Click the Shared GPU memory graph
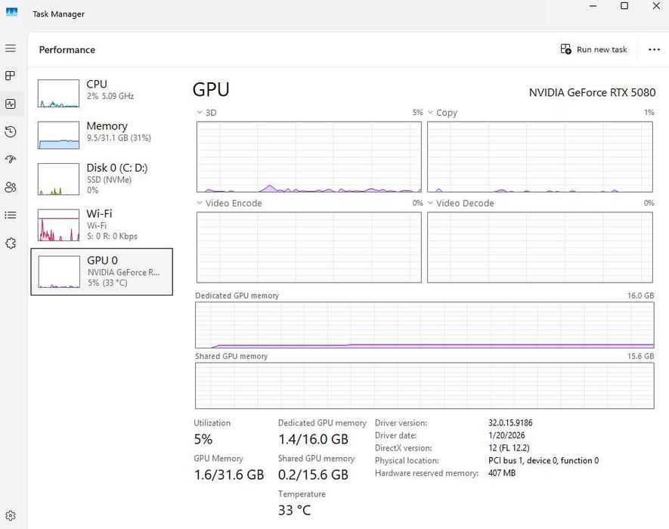 pyautogui.click(x=425, y=385)
